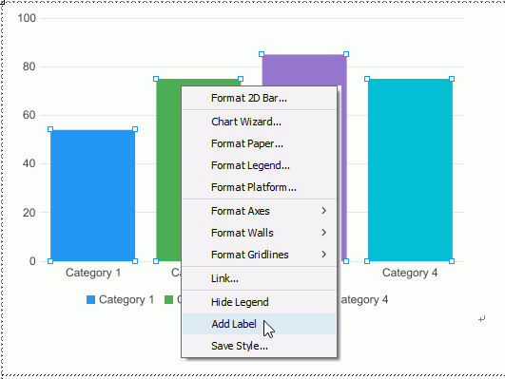Click green legend swatch
This screenshot has height=379, width=505.
(x=168, y=300)
